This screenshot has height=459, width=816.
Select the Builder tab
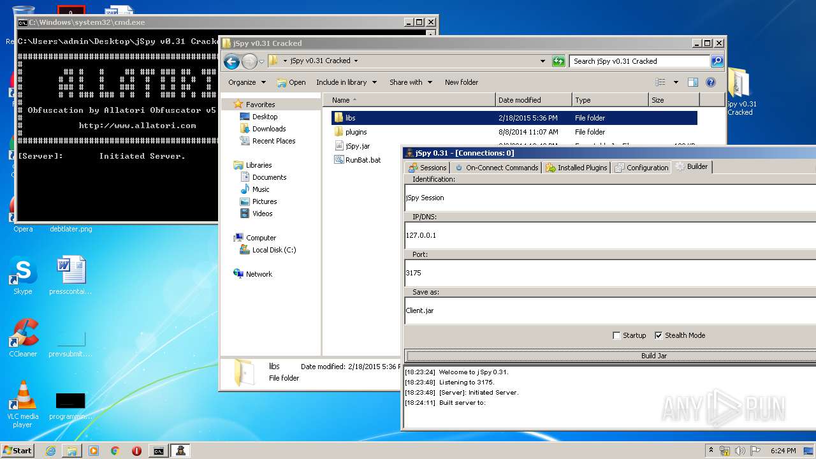coord(692,166)
